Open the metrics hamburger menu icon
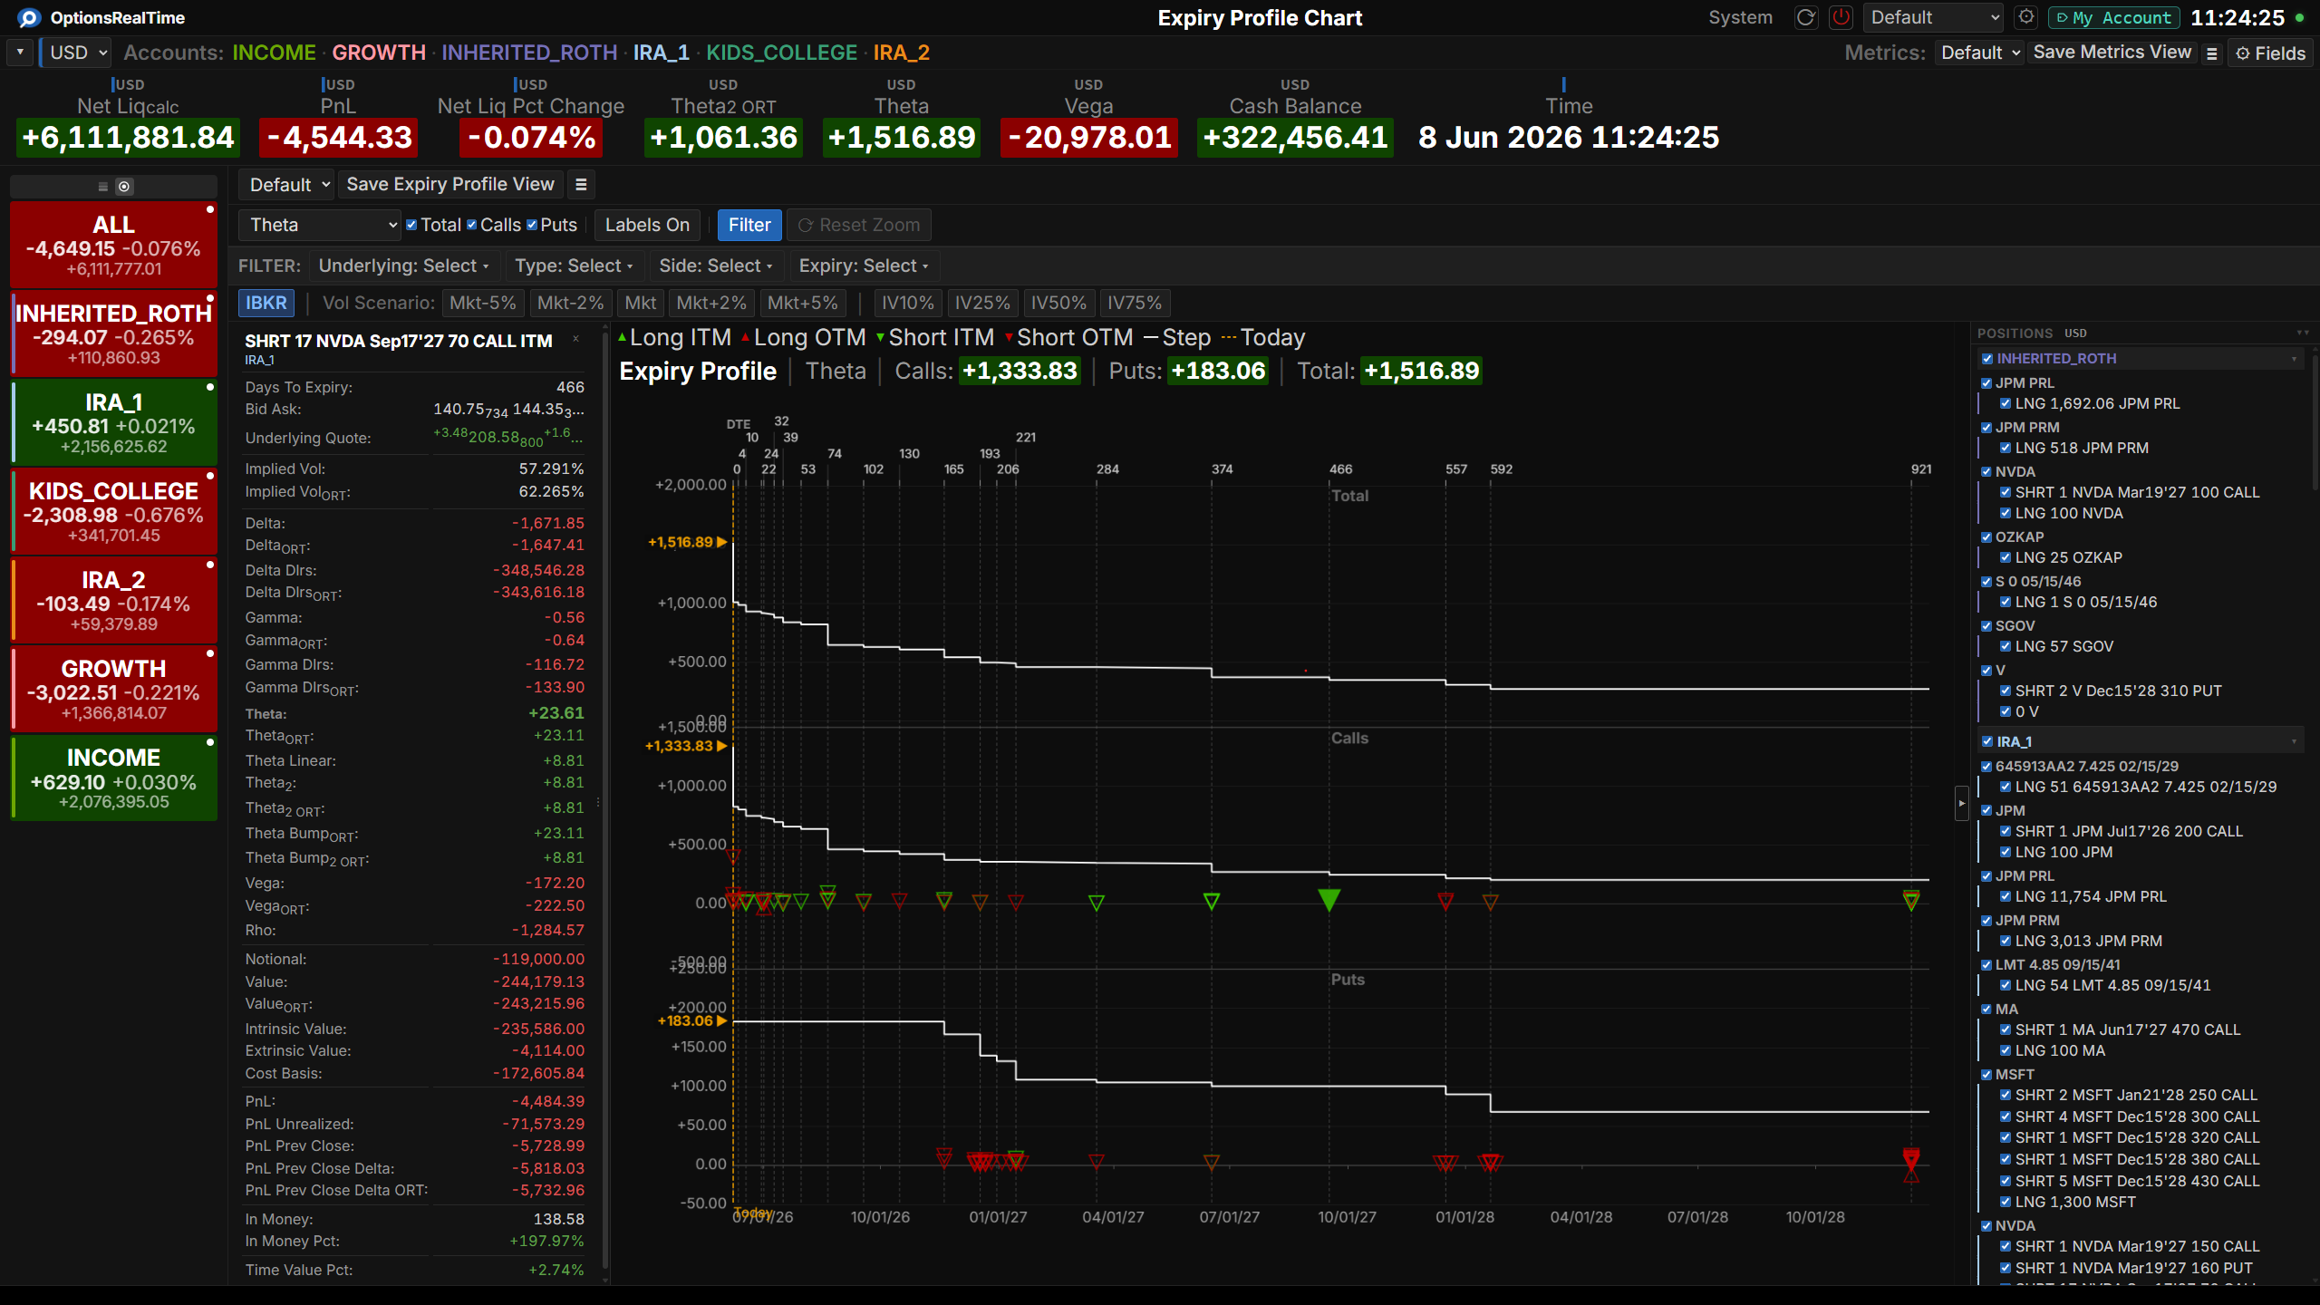 2212,53
